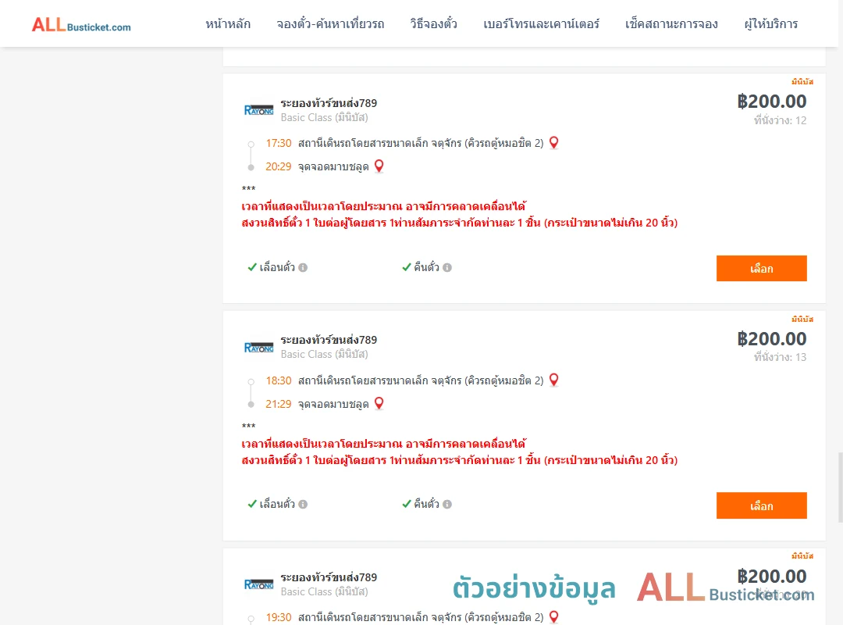Open map pin for 20:29 arrival stop
843x625 pixels.
tap(379, 166)
